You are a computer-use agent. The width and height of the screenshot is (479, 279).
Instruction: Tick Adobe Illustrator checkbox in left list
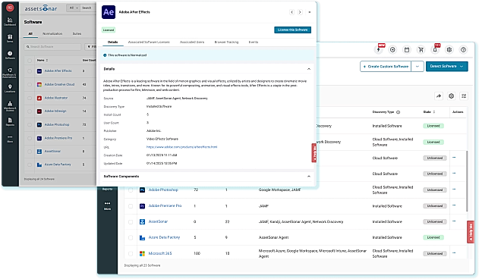[x=30, y=98]
